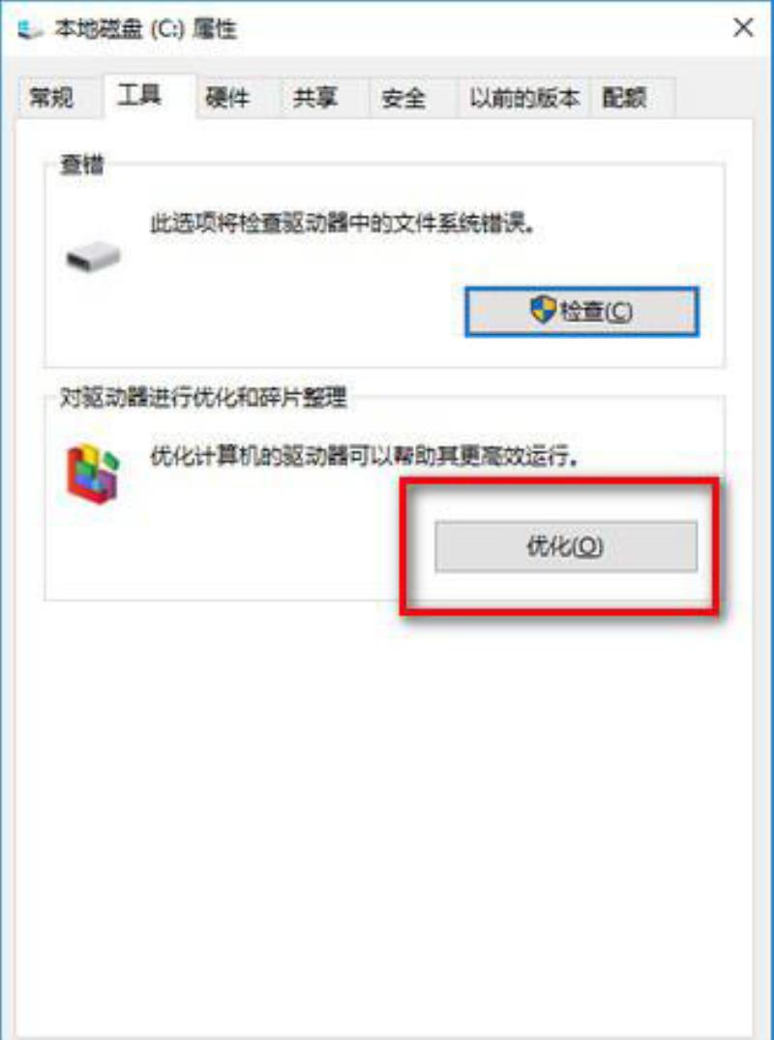Click the 检查(C) button to check drive
774x1040 pixels.
pos(581,311)
